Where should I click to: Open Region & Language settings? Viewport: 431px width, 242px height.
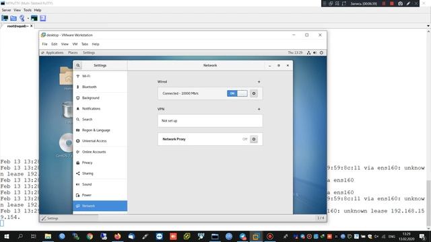pyautogui.click(x=100, y=130)
